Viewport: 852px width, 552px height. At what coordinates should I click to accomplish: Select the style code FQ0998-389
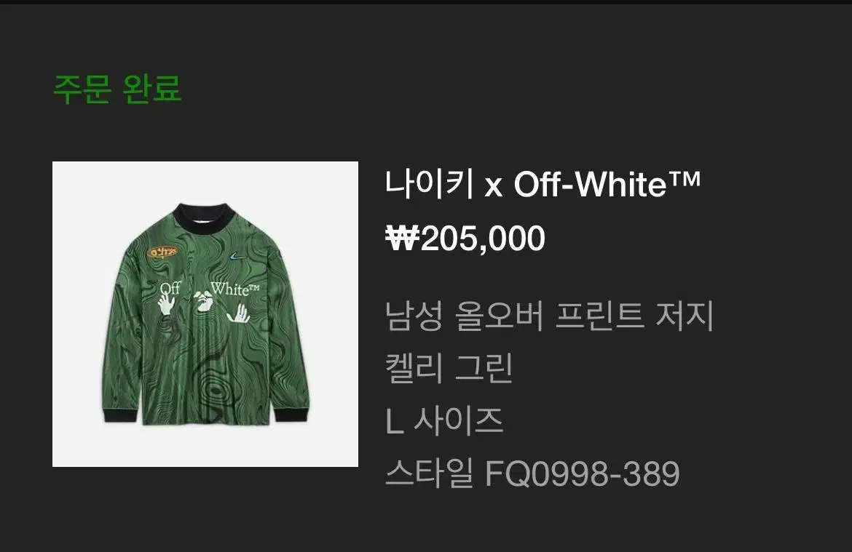(x=582, y=473)
